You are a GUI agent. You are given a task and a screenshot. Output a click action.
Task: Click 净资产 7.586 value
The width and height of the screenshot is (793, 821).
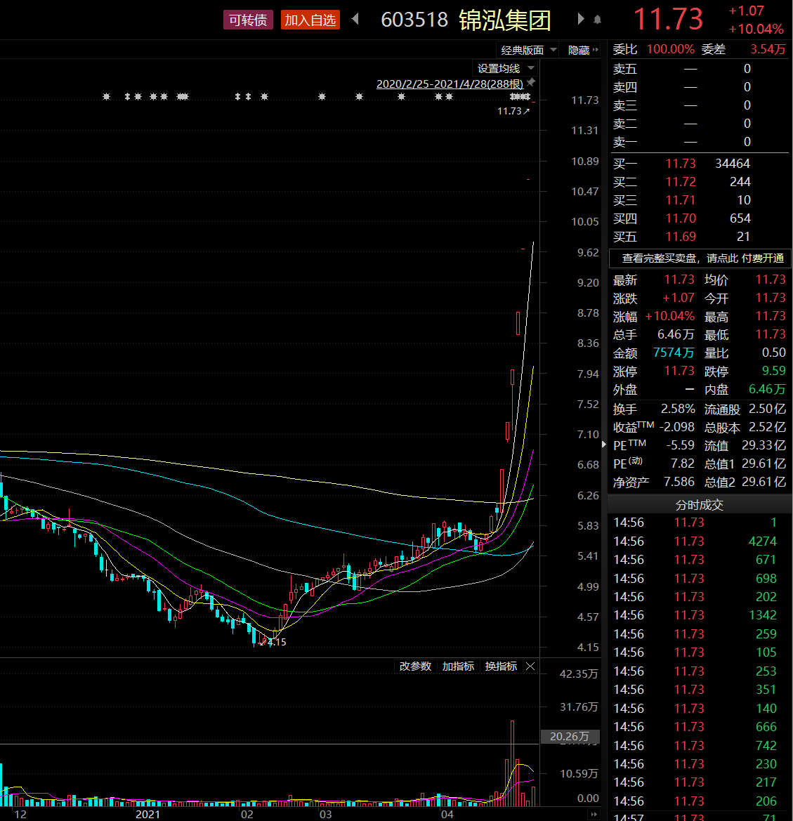tap(679, 482)
